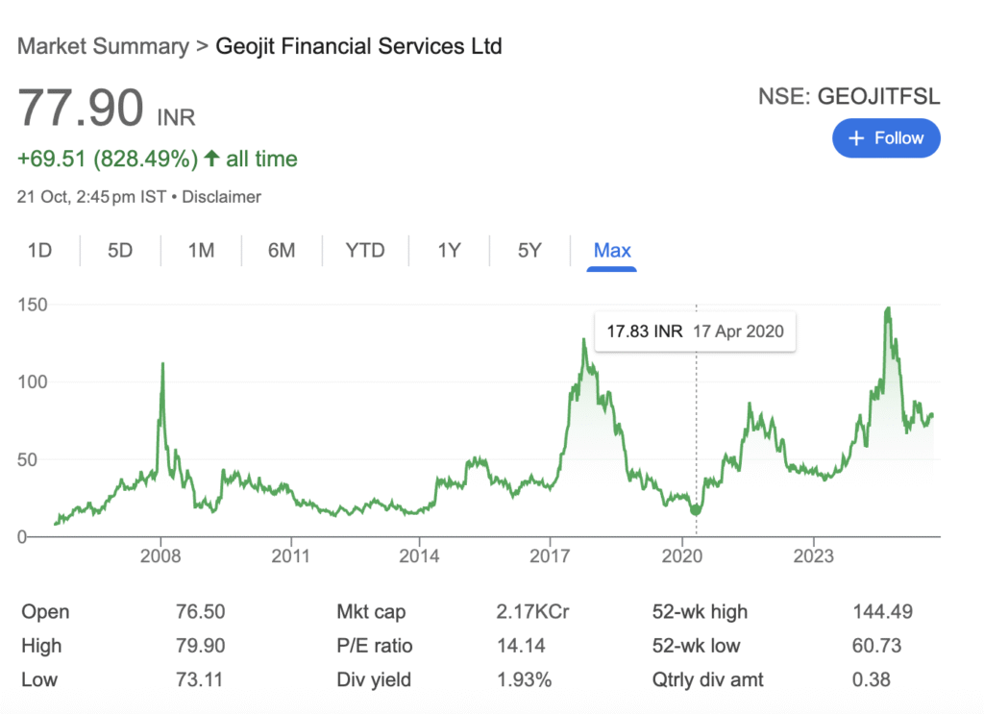Open the YTD chart view

coord(365,251)
